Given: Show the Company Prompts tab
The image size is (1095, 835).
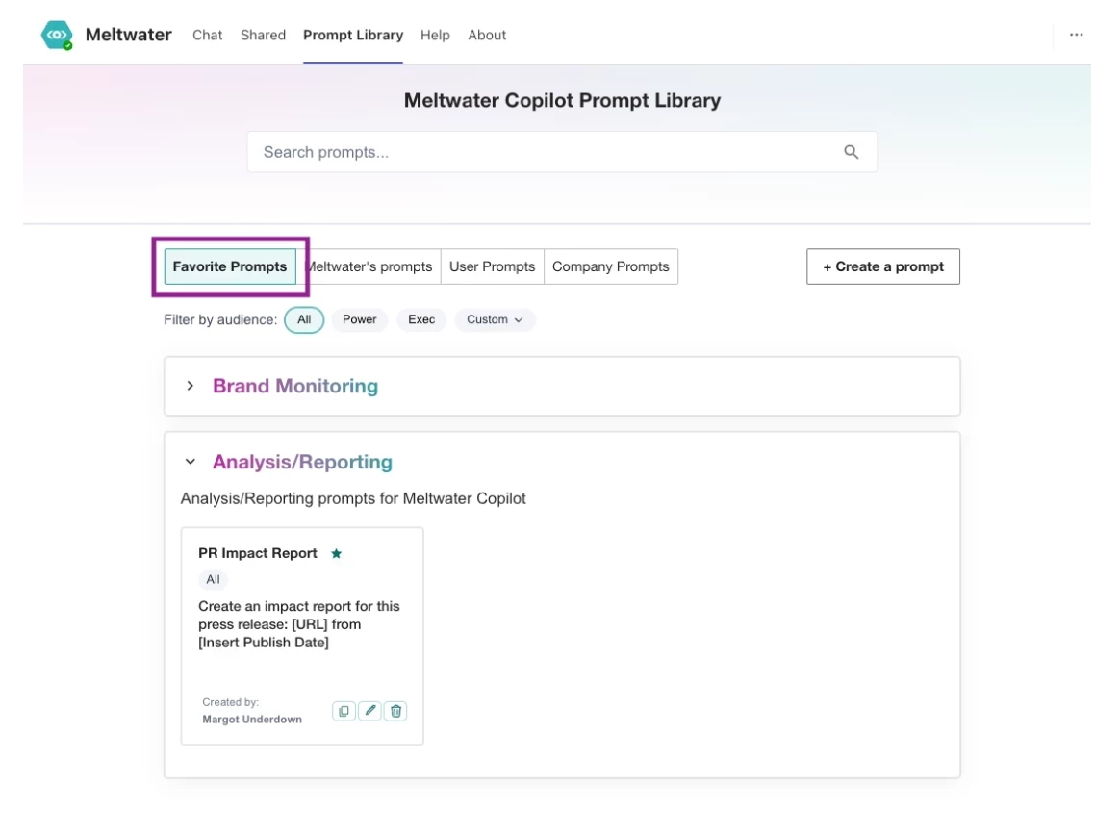Looking at the screenshot, I should click(x=611, y=266).
